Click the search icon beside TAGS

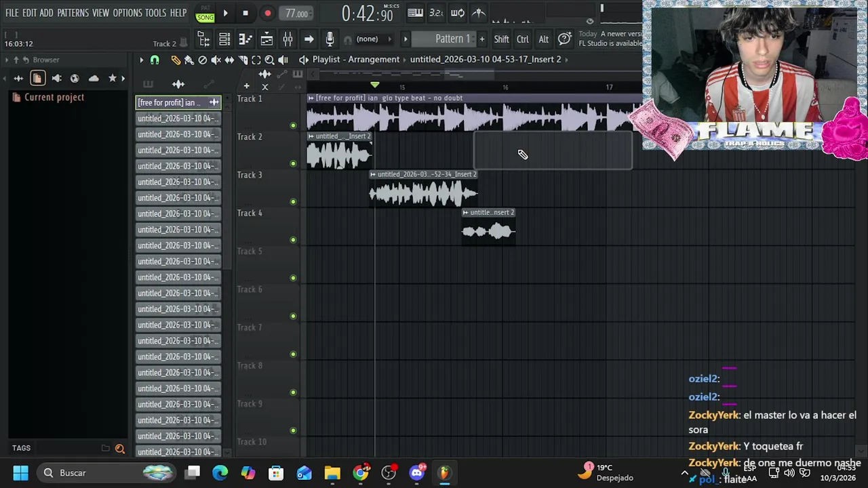[120, 449]
